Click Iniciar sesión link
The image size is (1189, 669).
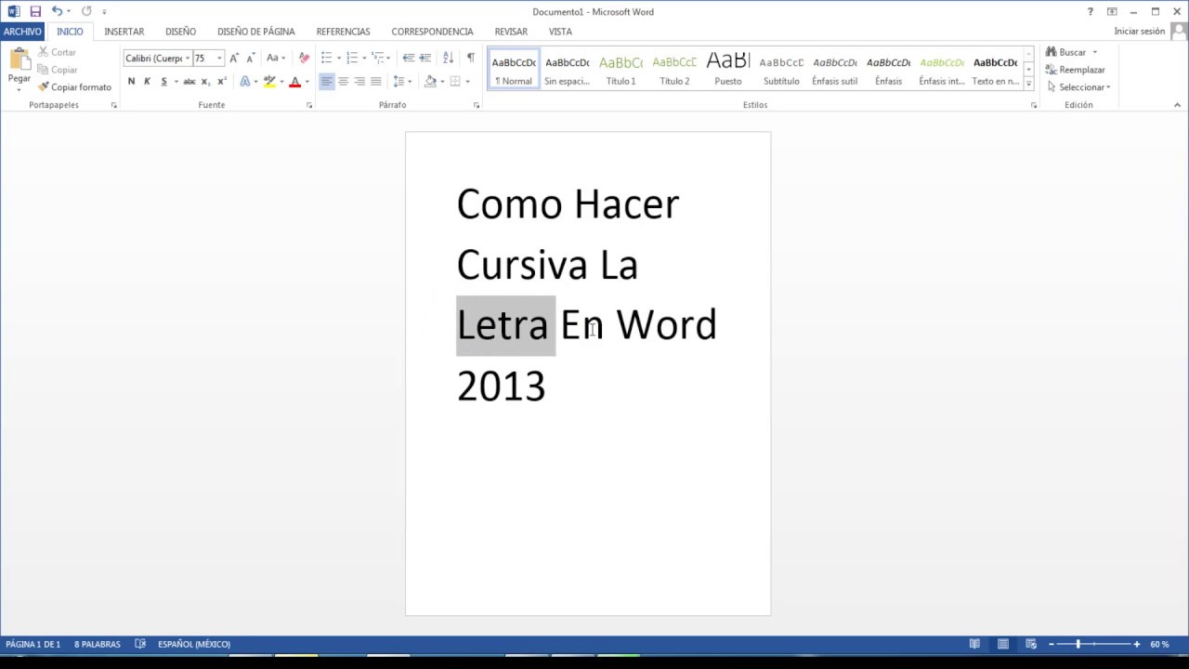[1139, 32]
